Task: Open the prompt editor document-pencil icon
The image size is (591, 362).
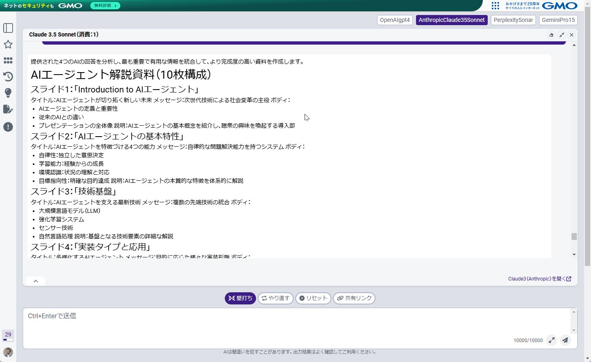Action: tap(8, 109)
